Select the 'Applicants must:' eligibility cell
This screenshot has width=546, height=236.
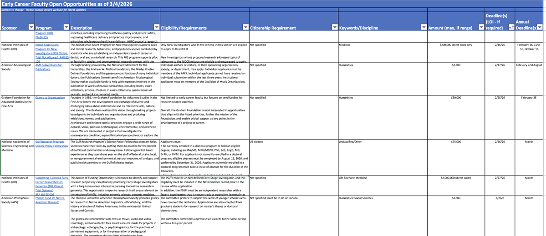click(x=204, y=157)
